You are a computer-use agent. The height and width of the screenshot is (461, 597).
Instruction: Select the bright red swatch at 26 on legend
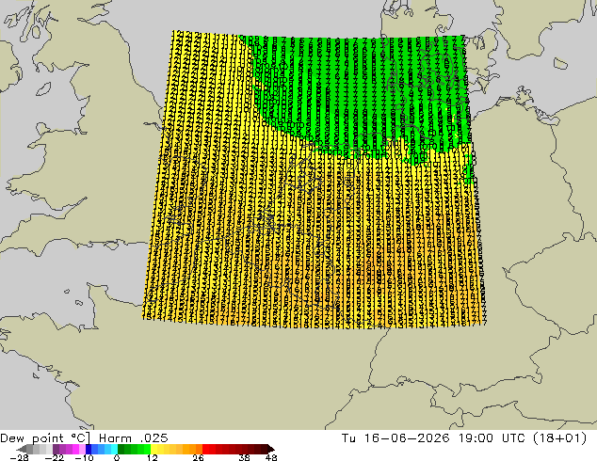[205, 449]
